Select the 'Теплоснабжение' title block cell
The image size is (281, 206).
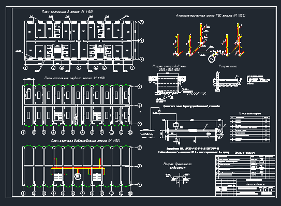pyautogui.click(x=255, y=184)
